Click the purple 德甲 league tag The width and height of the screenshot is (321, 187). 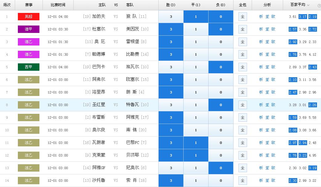pyautogui.click(x=28, y=29)
